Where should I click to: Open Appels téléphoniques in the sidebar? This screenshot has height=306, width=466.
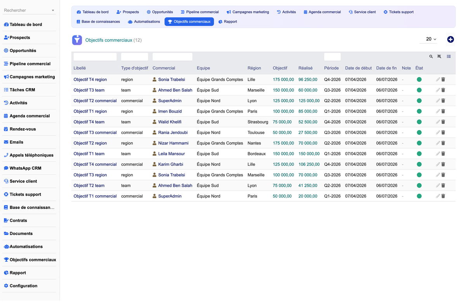point(30,155)
